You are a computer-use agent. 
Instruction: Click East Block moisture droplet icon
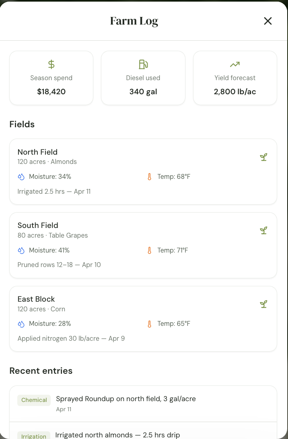tap(21, 324)
